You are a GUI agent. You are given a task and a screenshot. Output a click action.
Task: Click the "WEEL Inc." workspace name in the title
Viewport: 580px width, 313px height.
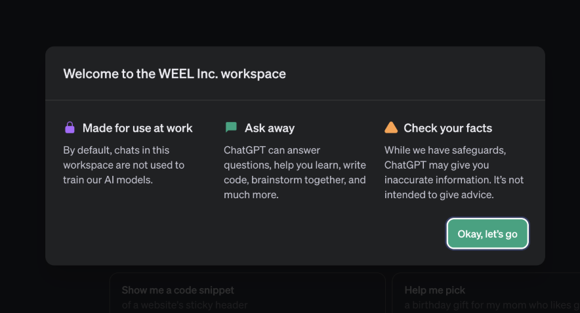coord(188,73)
